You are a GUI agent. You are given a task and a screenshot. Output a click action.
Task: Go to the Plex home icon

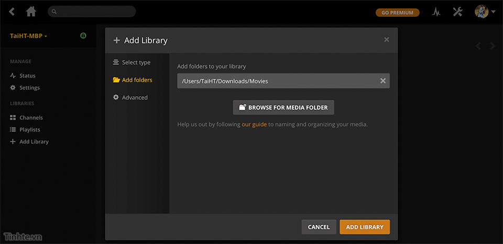(31, 11)
